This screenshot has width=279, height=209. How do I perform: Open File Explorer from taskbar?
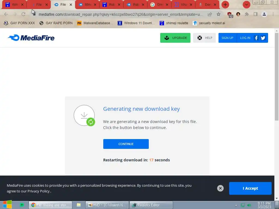click(x=79, y=205)
